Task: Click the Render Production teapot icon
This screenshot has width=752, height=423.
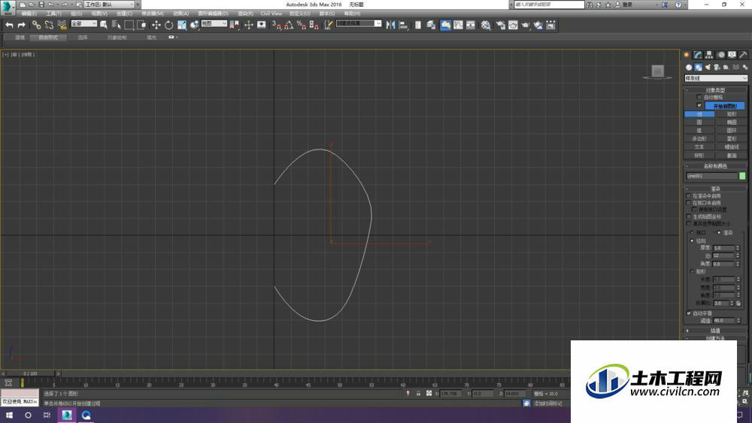Action: click(x=526, y=25)
